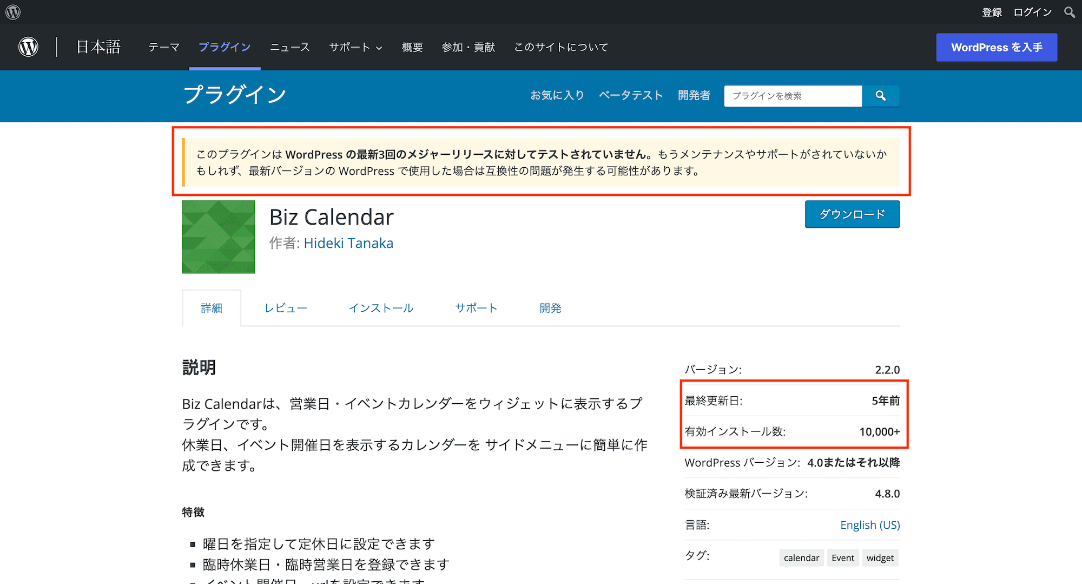The image size is (1082, 584).
Task: Click the 10,000+ active installs value
Action: point(880,432)
